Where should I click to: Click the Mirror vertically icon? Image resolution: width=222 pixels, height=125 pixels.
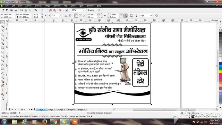click(70, 16)
